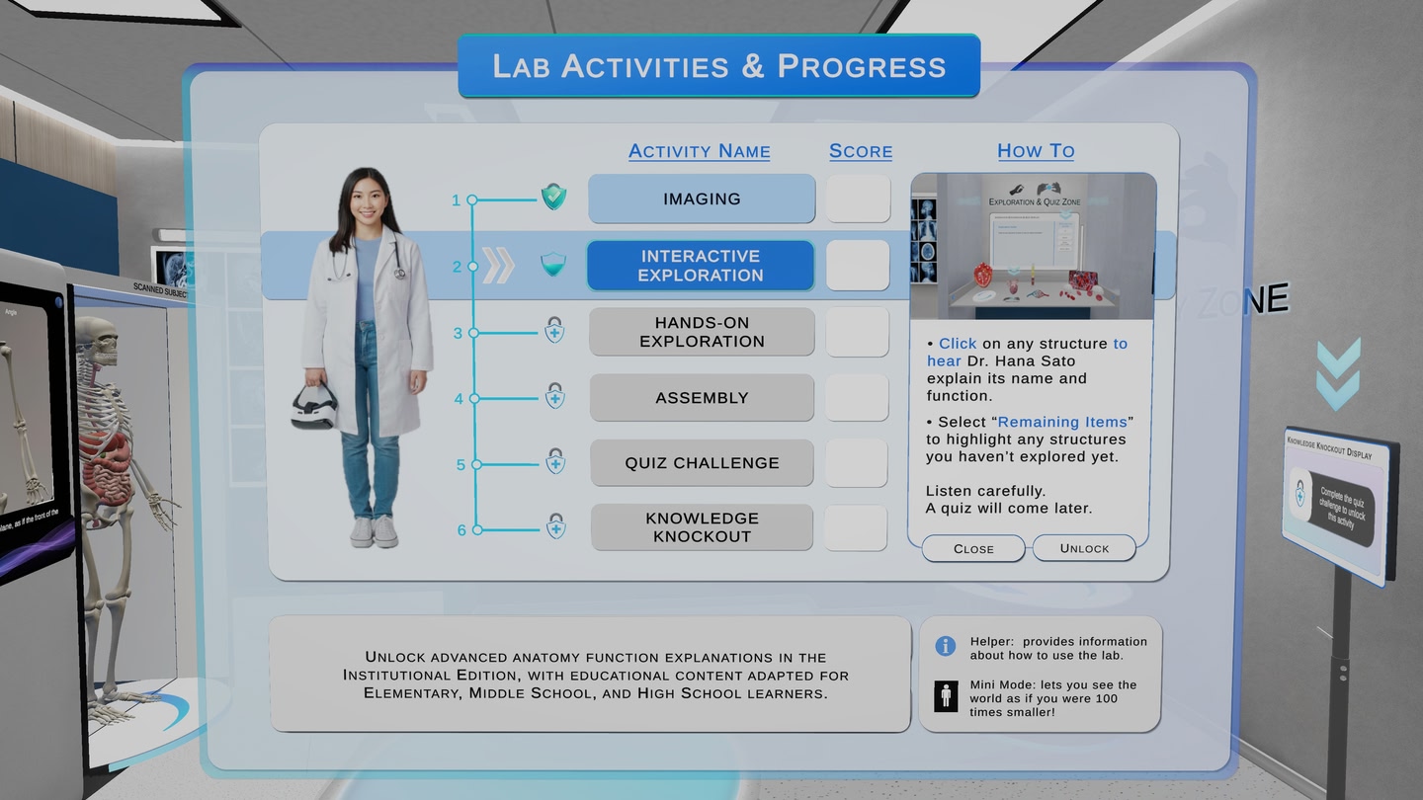
Task: Select the Quiz Challenge activity
Action: pos(702,463)
